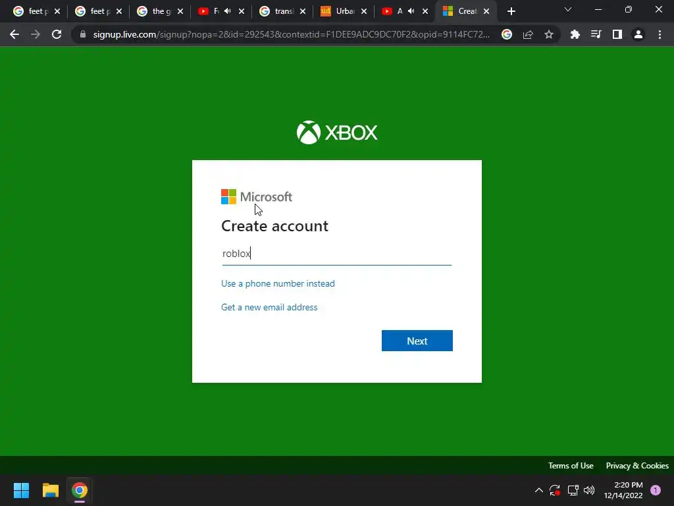Viewport: 674px width, 506px height.
Task: View site info via the lock icon
Action: 83,34
